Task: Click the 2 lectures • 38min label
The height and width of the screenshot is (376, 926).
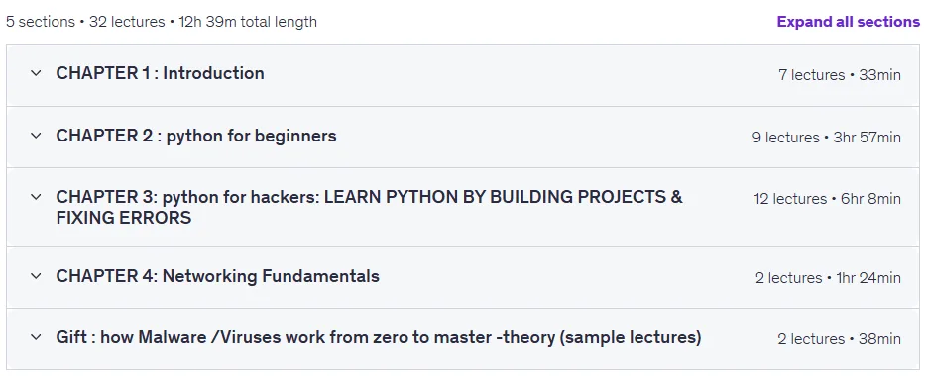Action: [839, 339]
